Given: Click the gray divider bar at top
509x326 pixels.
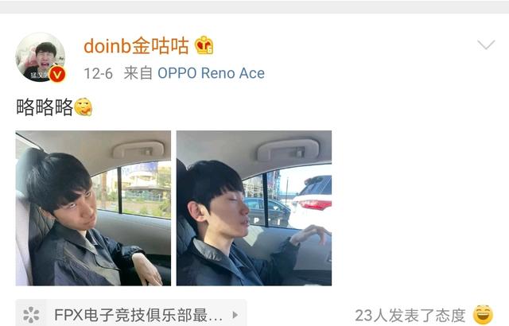Looking at the screenshot, I should [x=254, y=7].
